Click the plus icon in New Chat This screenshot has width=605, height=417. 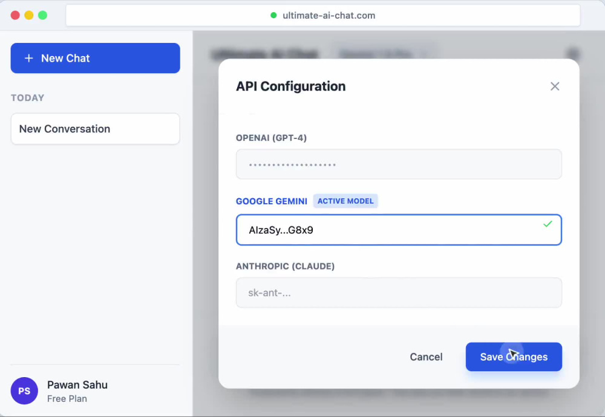coord(28,58)
